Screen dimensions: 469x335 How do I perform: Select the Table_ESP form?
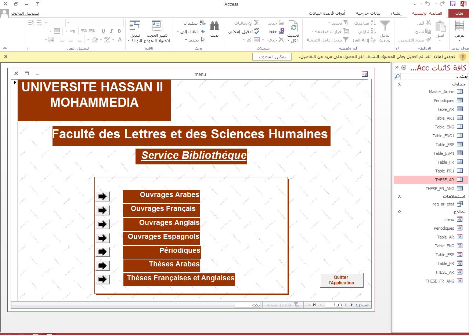(x=445, y=255)
